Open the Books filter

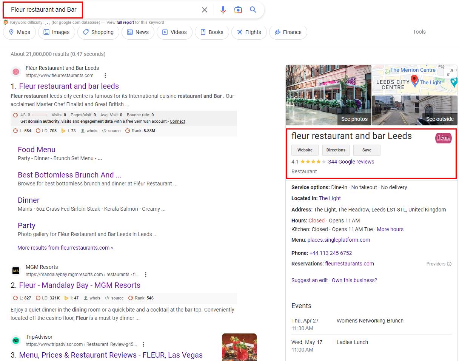tap(212, 32)
